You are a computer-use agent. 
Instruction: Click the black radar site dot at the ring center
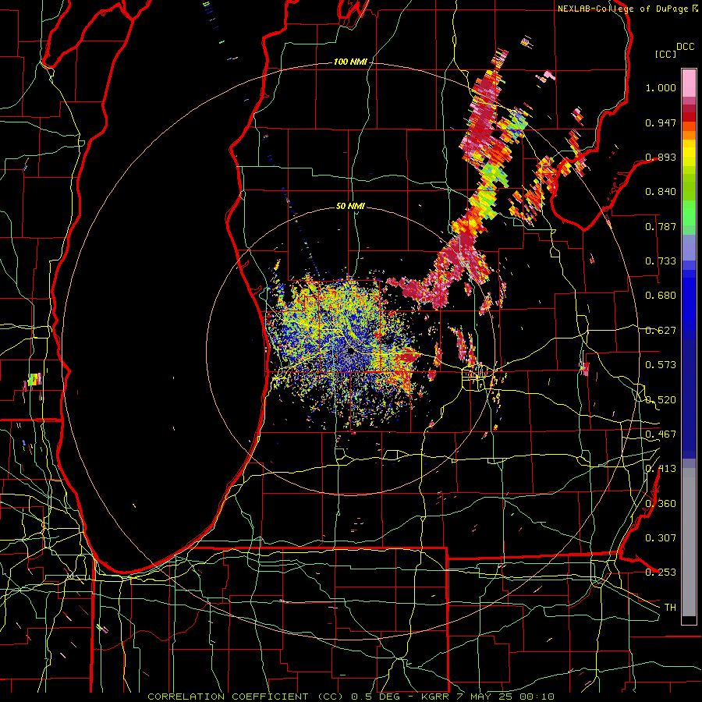point(352,352)
